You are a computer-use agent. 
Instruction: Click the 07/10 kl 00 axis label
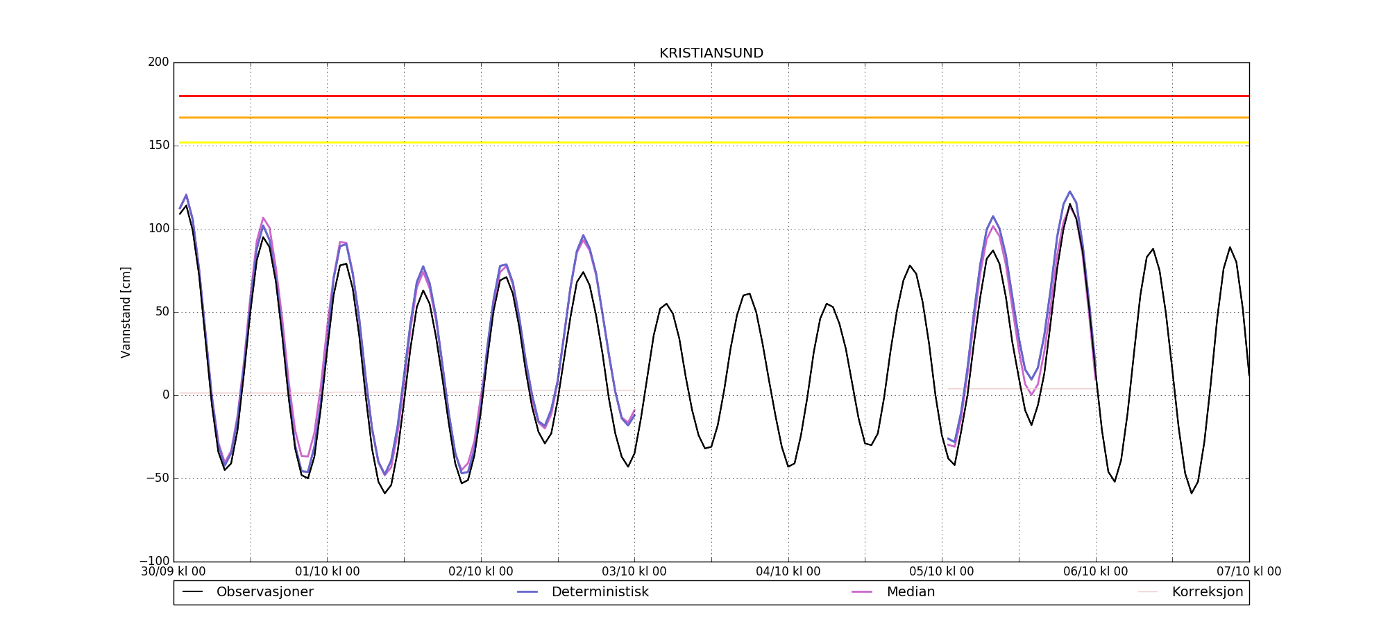(1249, 572)
